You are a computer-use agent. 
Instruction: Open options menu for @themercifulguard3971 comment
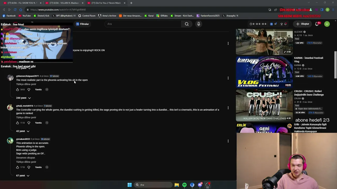228,78
